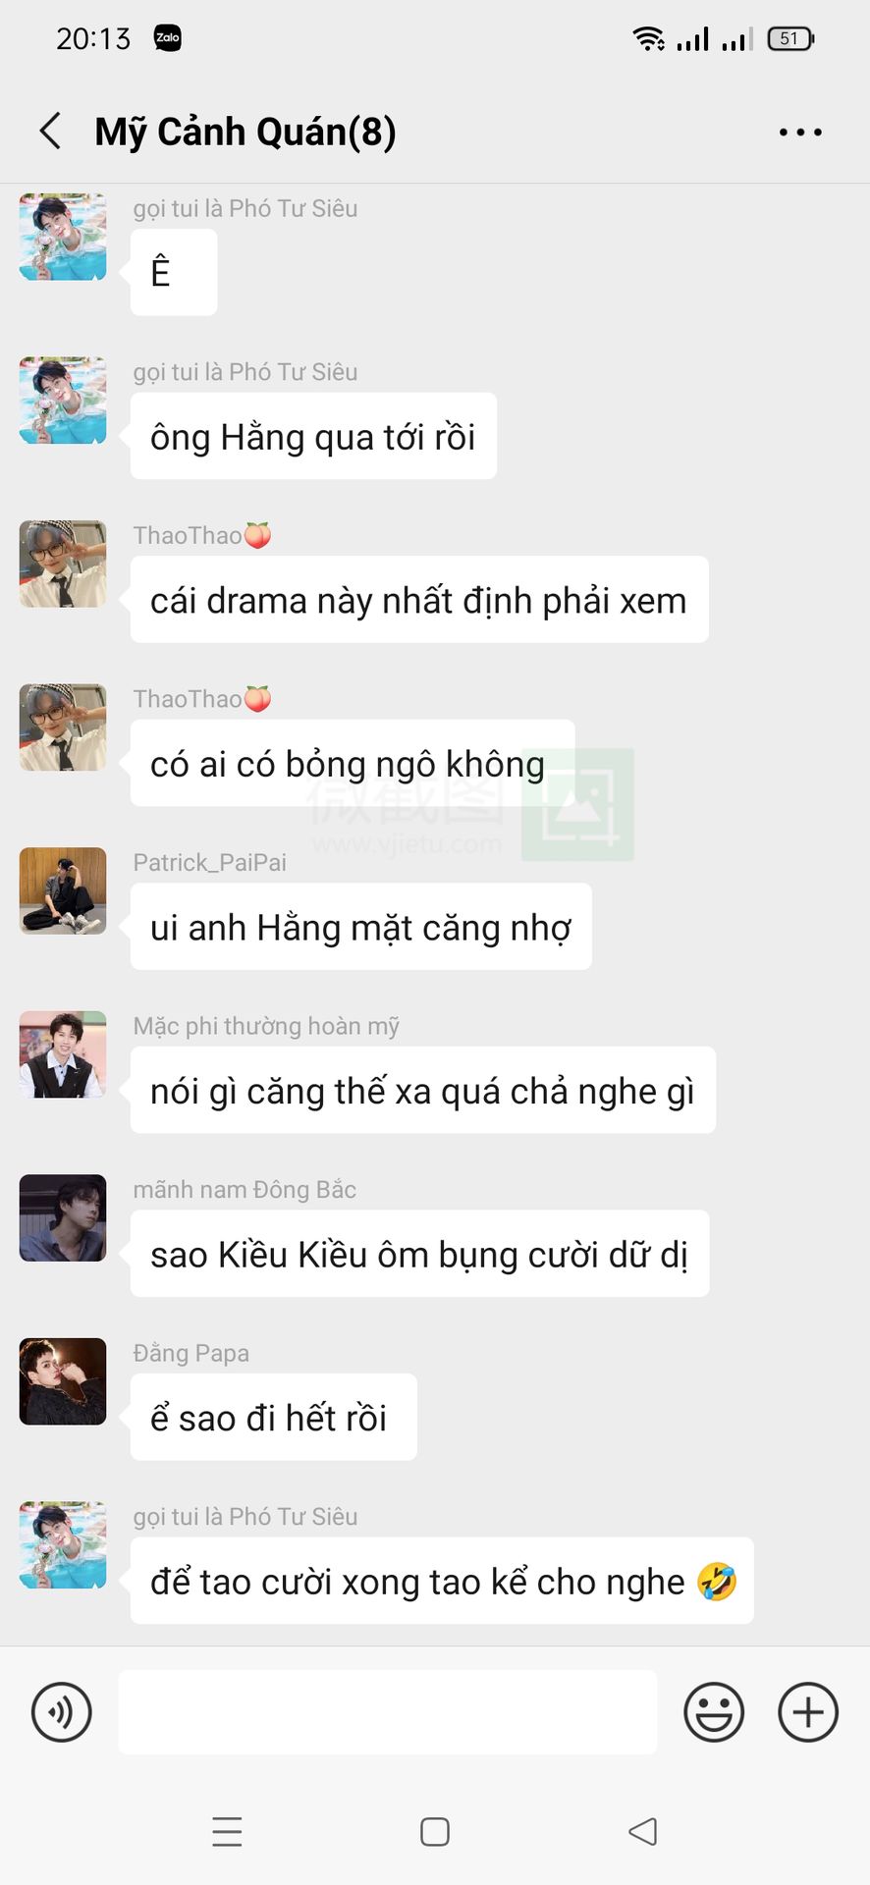Open the recent apps menu icon
This screenshot has height=1885, width=870.
click(227, 1831)
